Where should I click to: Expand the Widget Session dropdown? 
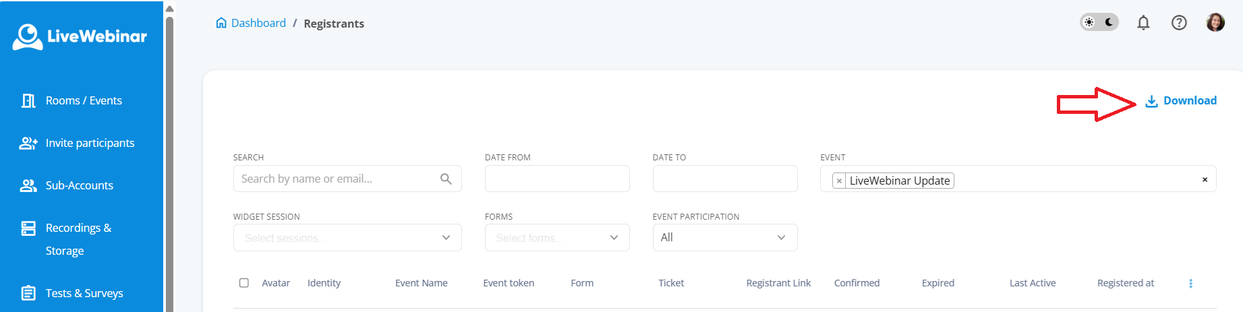coord(347,238)
